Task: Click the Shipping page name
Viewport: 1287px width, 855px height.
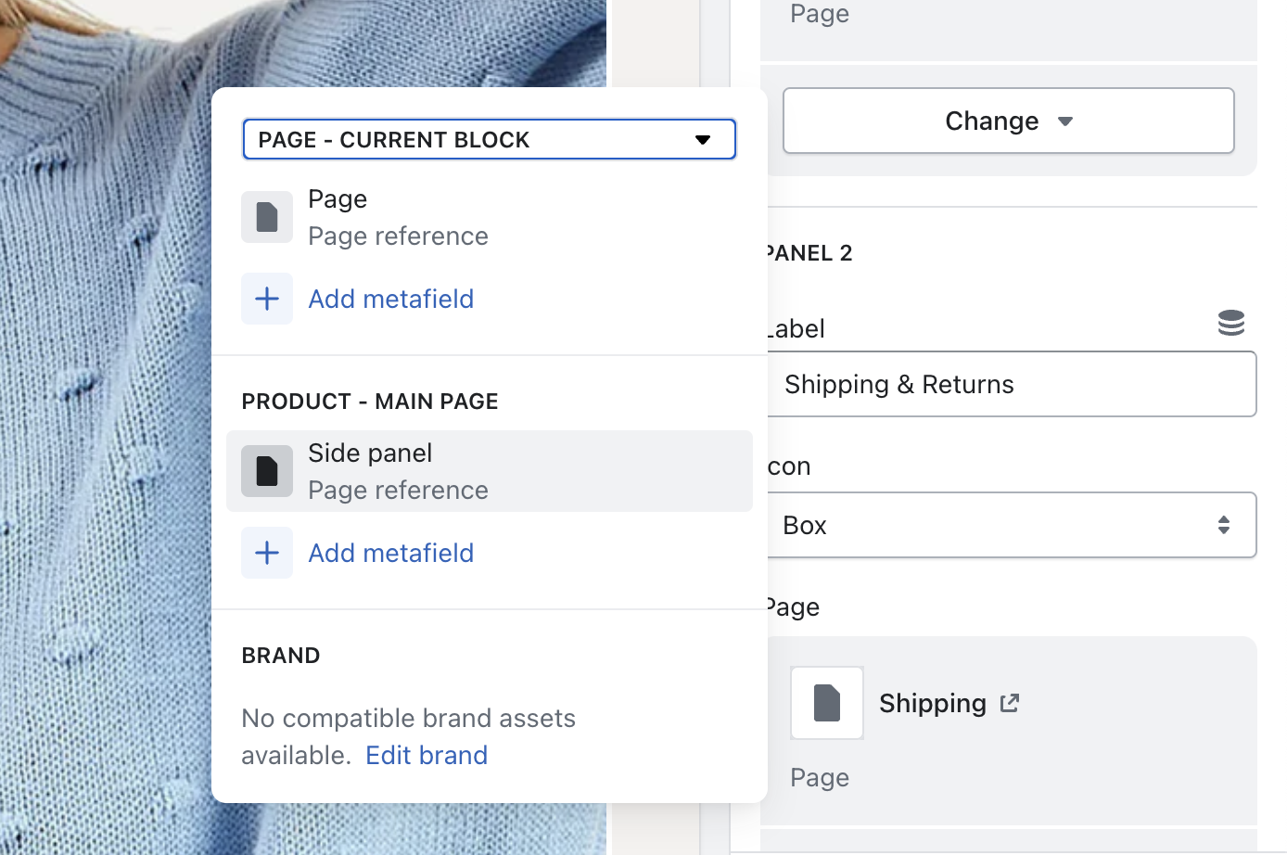Action: (932, 704)
